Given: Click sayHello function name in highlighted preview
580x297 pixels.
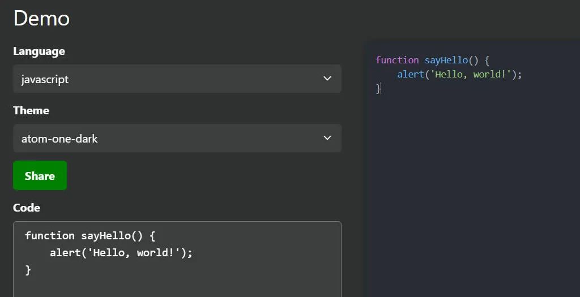Looking at the screenshot, I should point(446,60).
